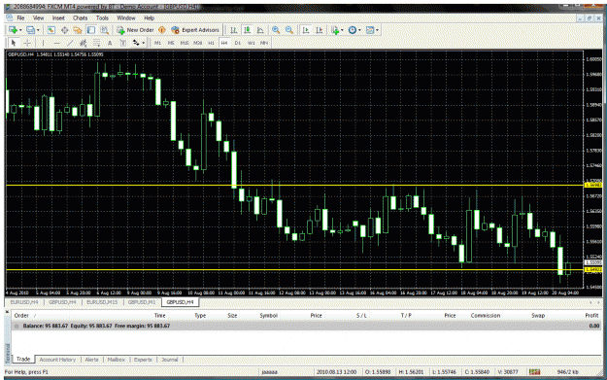Click the Periods clock icon

(x=353, y=30)
